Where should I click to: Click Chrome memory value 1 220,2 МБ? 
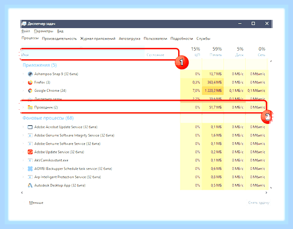click(x=213, y=90)
